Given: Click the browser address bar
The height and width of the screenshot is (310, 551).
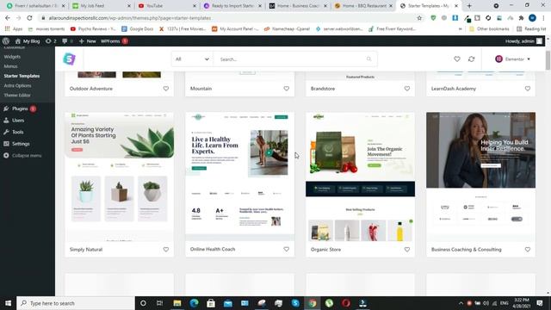Looking at the screenshot, I should tap(228, 18).
